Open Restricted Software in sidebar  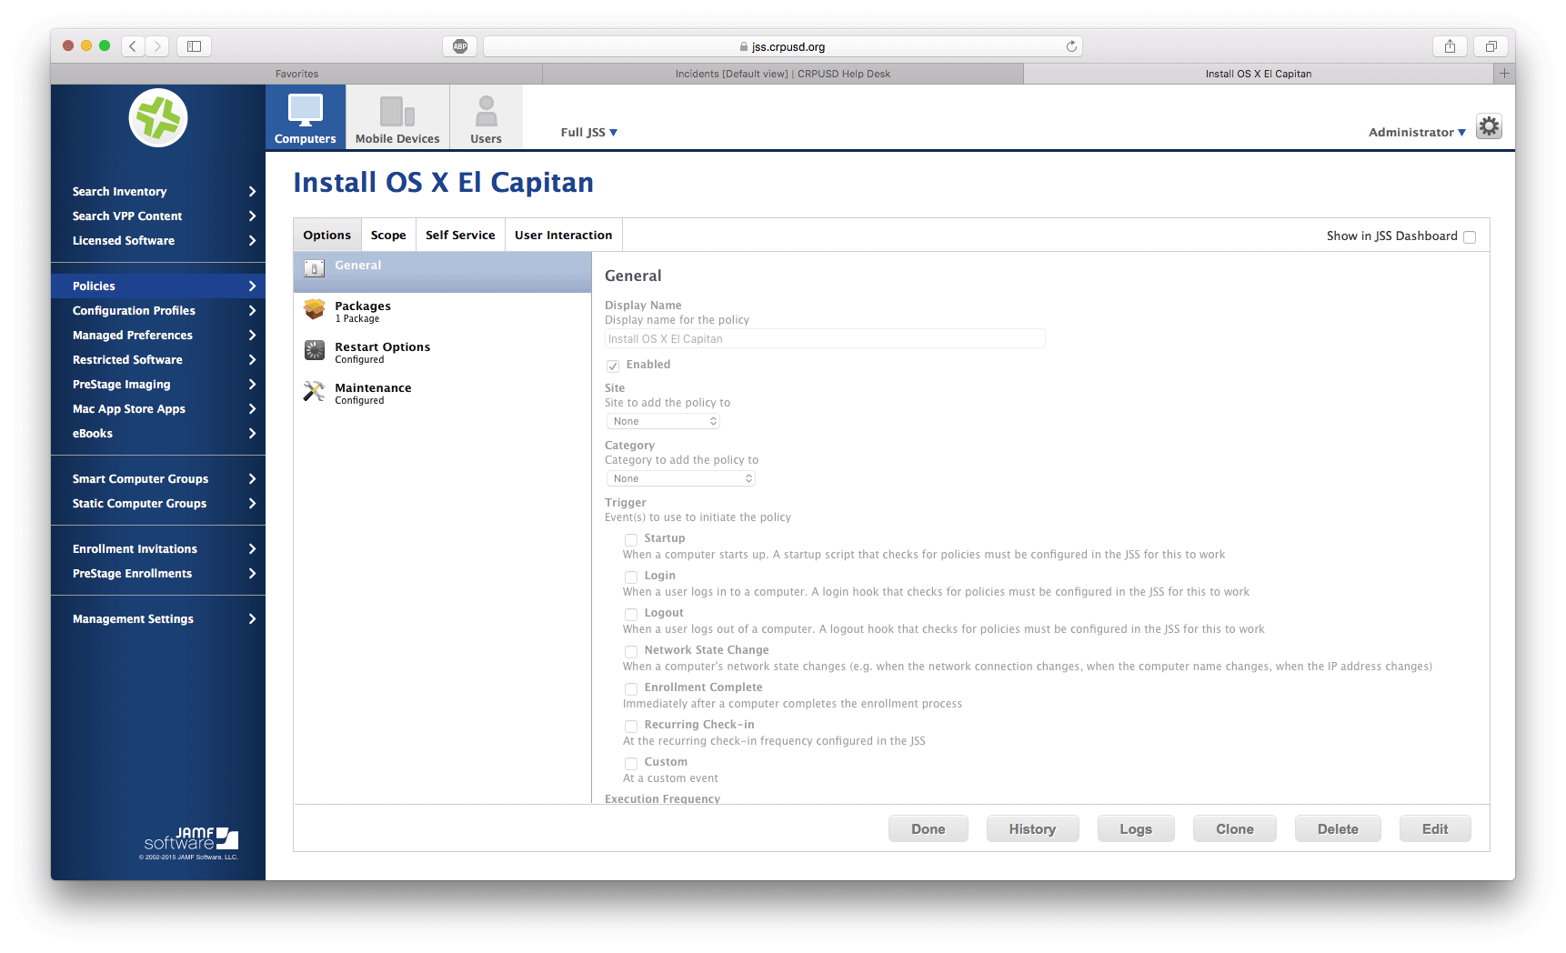tap(158, 359)
